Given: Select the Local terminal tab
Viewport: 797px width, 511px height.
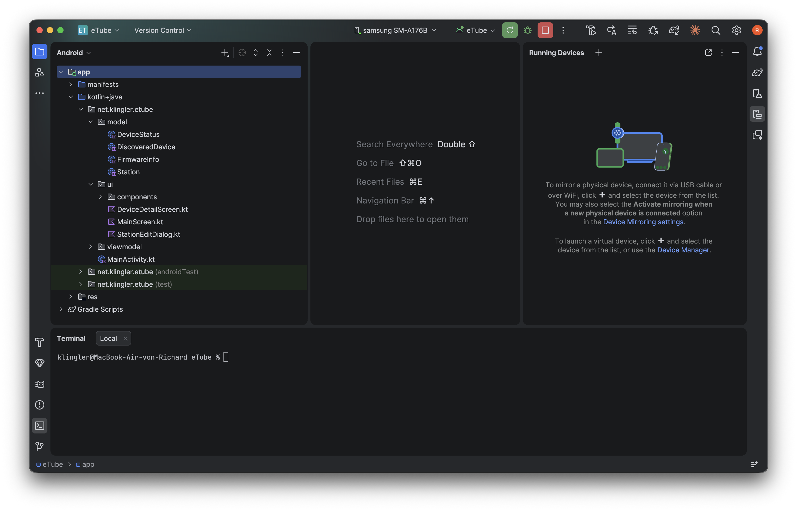Looking at the screenshot, I should pyautogui.click(x=108, y=338).
